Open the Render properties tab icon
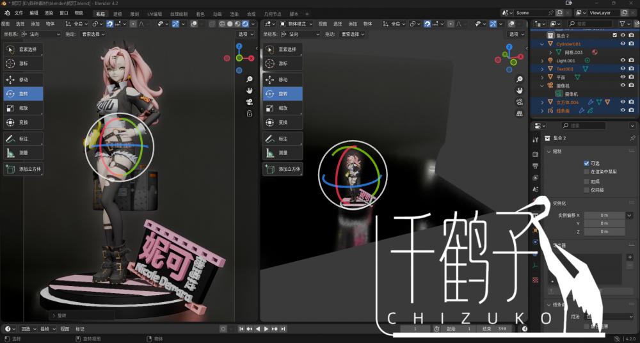640x343 pixels. [x=536, y=154]
